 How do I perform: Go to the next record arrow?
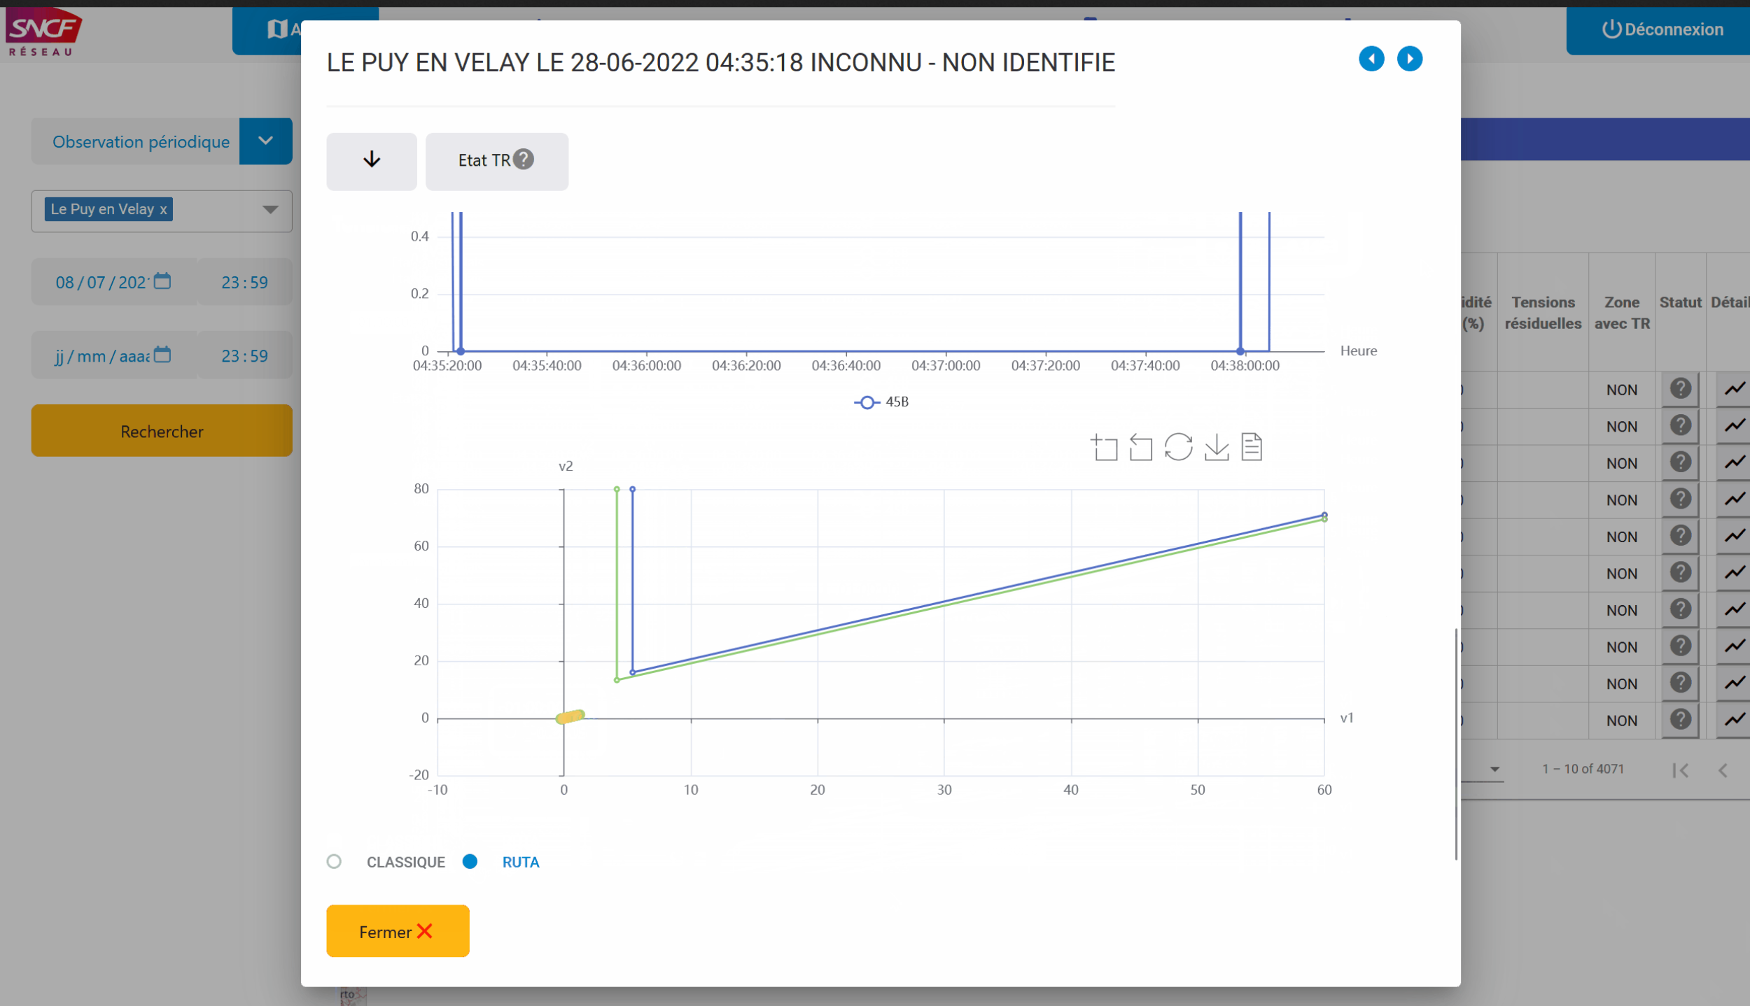(1409, 59)
